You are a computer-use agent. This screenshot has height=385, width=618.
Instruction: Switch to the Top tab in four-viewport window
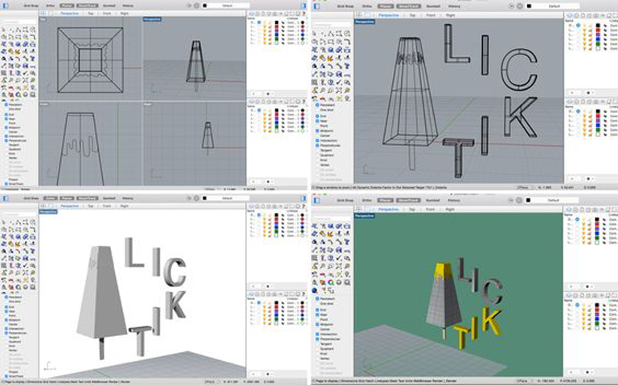point(91,14)
